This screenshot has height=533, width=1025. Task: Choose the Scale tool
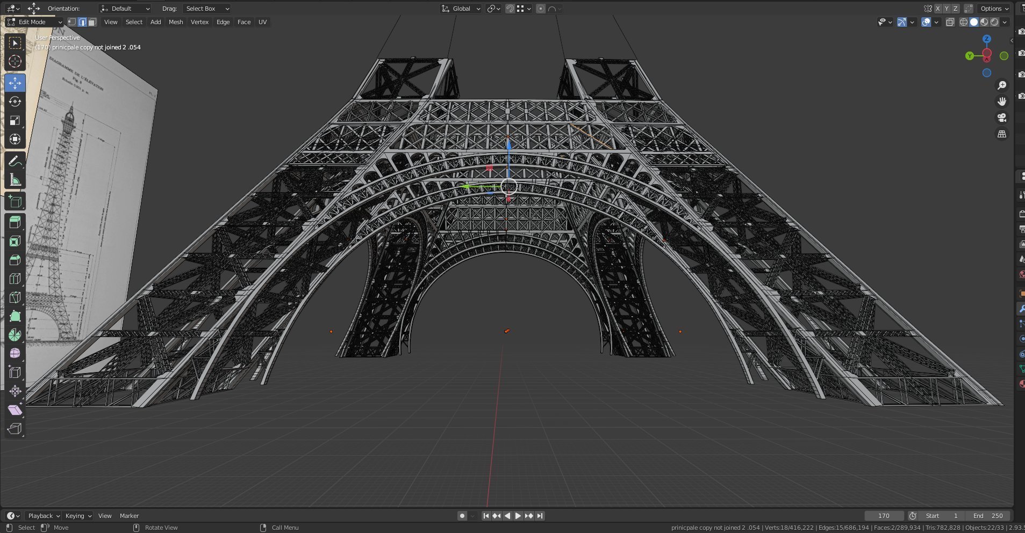15,120
